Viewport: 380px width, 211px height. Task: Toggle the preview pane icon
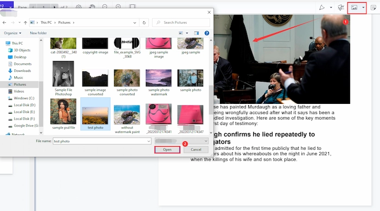pos(197,33)
